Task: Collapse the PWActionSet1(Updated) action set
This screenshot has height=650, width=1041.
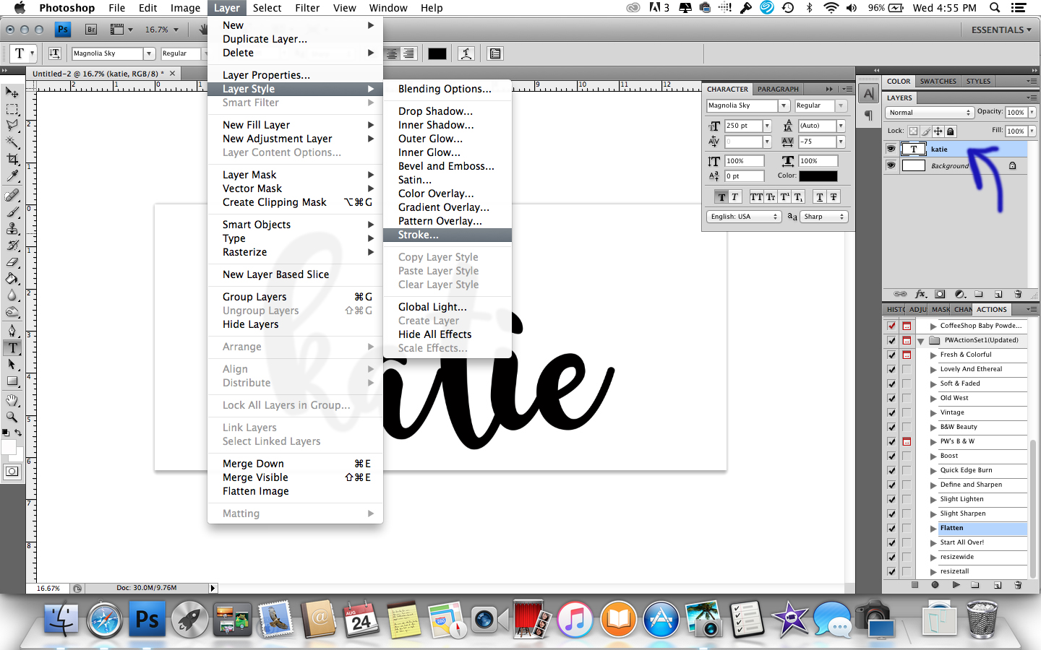Action: coord(921,340)
